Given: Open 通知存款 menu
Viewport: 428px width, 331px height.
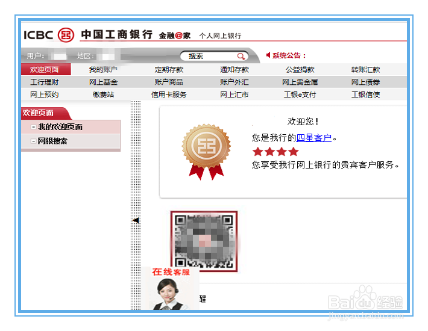Looking at the screenshot, I should tap(234, 70).
